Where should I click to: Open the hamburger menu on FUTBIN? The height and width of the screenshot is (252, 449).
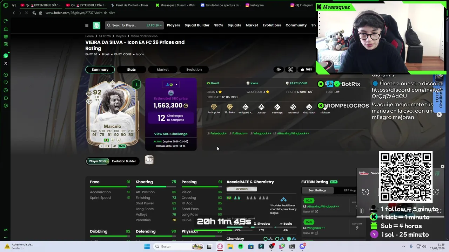coord(87,25)
